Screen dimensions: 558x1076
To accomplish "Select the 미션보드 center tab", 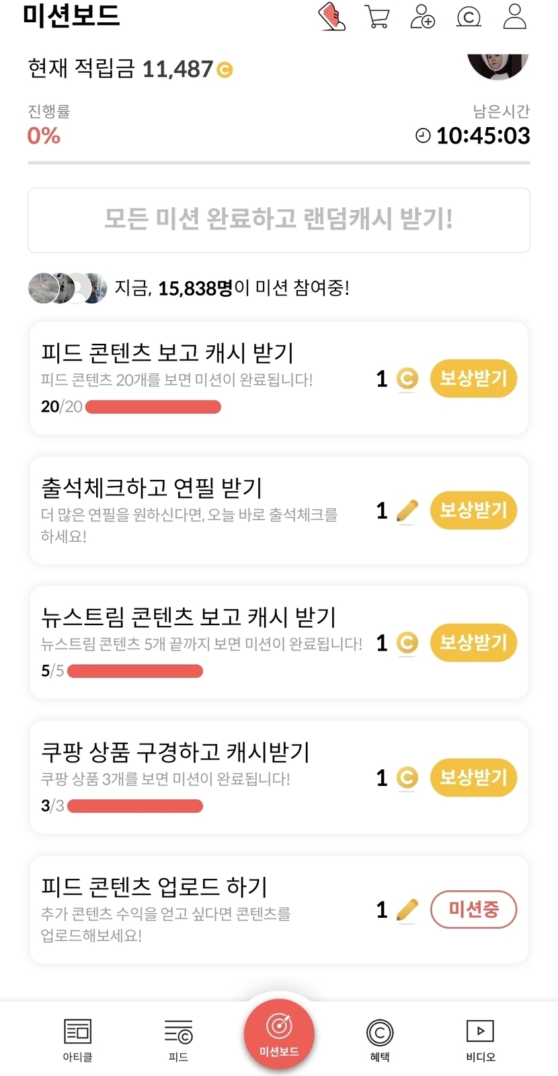I will (x=279, y=1034).
